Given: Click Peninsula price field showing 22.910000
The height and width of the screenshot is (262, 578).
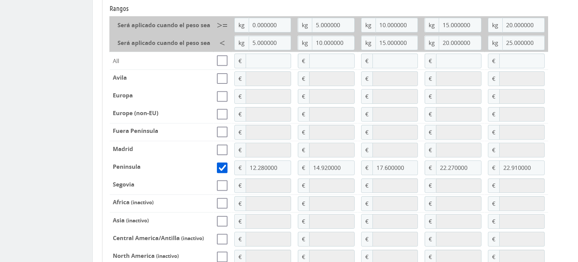Looking at the screenshot, I should pos(522,168).
